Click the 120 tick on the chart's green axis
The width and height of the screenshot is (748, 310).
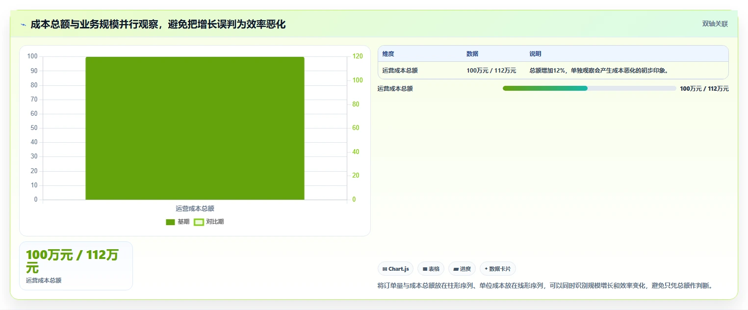358,56
